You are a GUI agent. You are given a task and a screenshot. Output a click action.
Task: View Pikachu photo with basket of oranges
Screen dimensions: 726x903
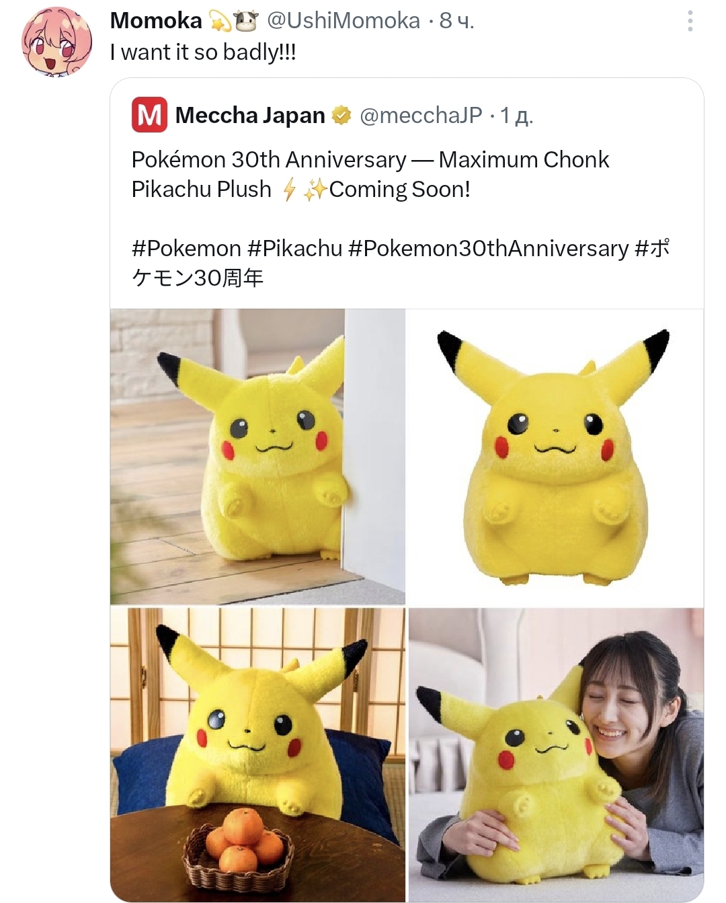coord(257,754)
